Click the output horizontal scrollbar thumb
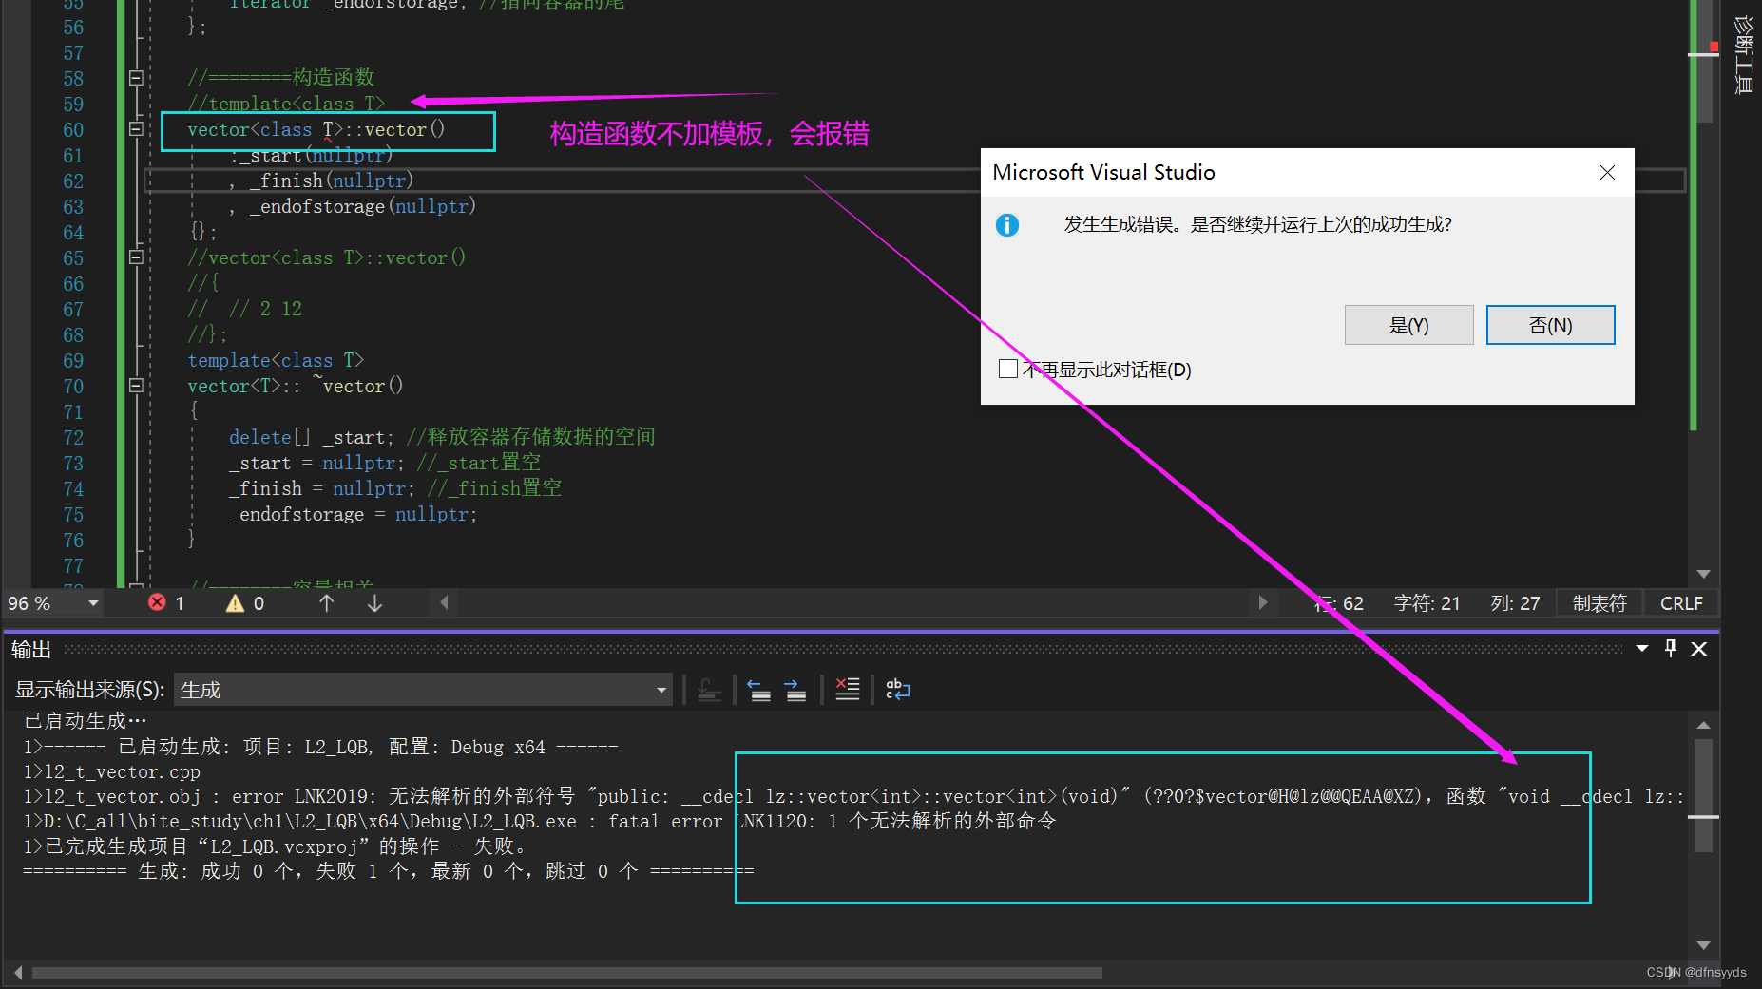 point(567,973)
